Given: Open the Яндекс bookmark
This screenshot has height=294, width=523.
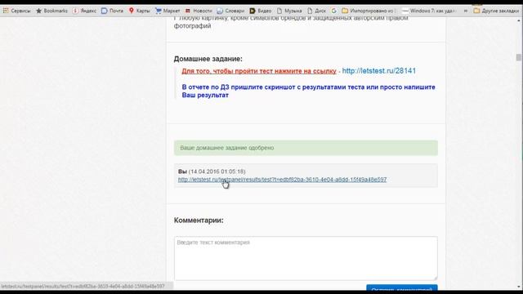Looking at the screenshot, I should click(84, 11).
